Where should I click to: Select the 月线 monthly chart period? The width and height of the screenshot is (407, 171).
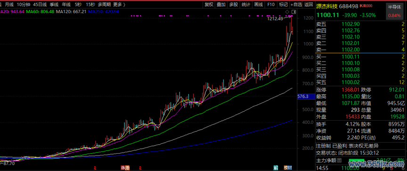(9, 4)
